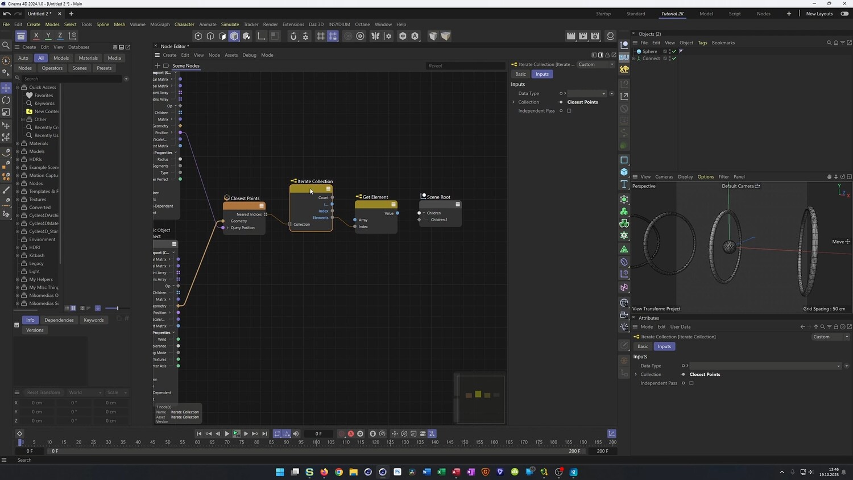Click the Operators filter button in Asset Browser
Viewport: 853px width, 480px height.
click(52, 68)
